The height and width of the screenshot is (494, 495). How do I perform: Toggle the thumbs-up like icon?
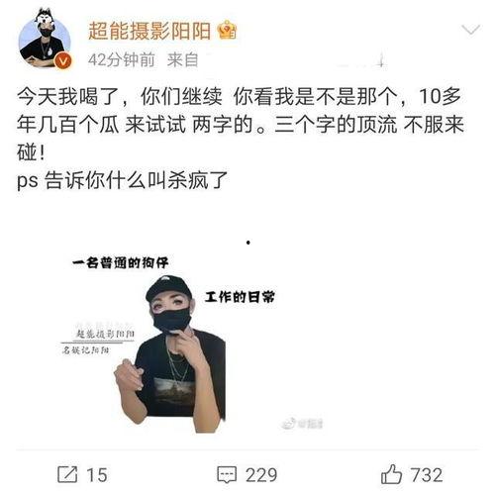tap(391, 474)
